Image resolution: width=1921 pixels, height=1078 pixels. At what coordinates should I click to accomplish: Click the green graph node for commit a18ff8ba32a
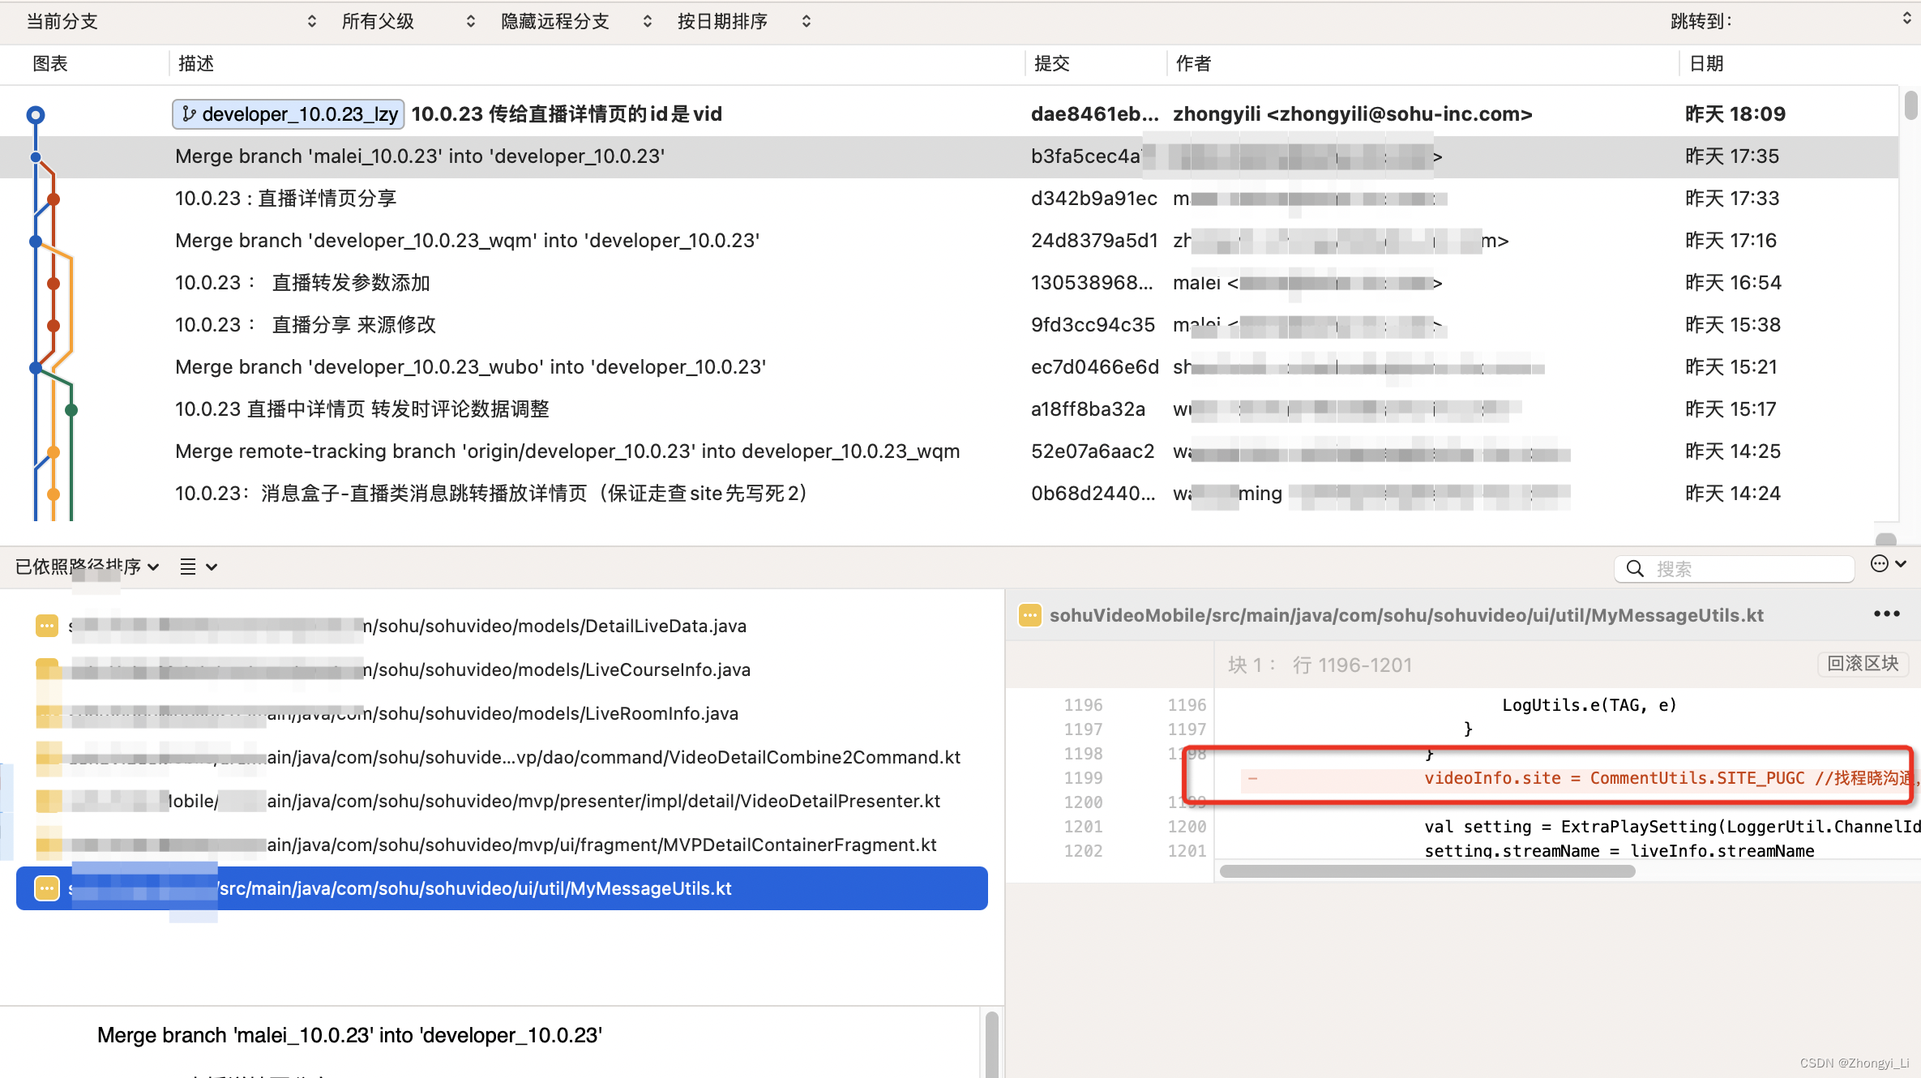[71, 410]
